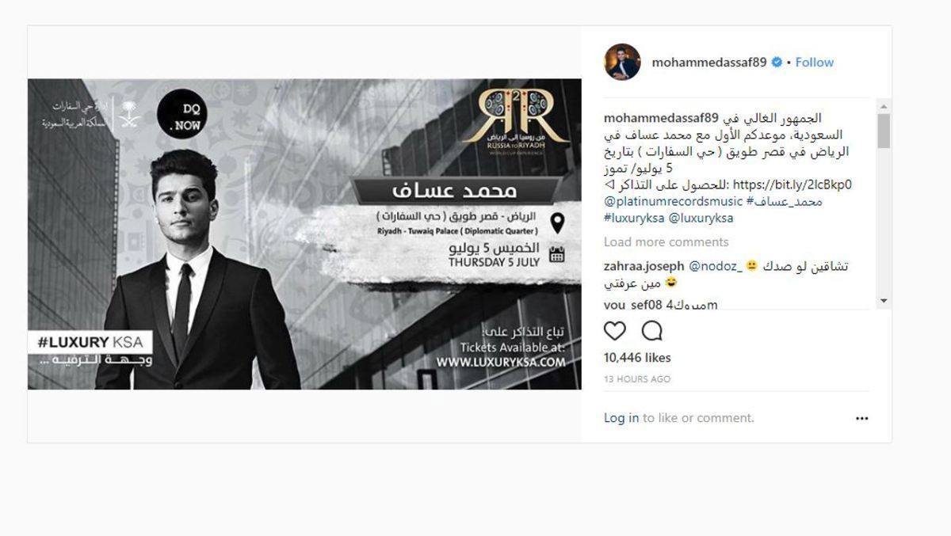This screenshot has width=951, height=536.
Task: Click mohammedassaf89 profile avatar
Action: click(x=622, y=63)
